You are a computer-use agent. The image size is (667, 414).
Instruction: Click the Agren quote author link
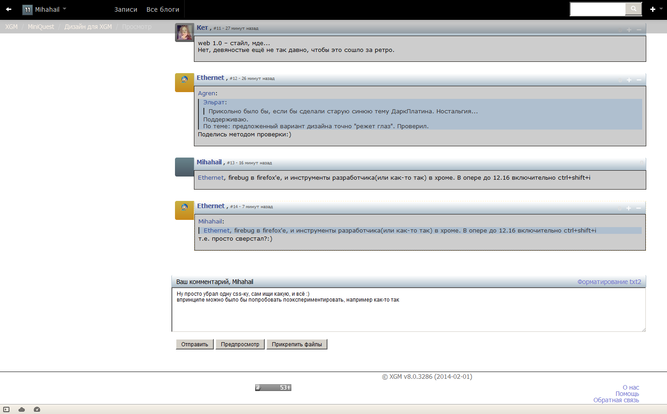(207, 93)
